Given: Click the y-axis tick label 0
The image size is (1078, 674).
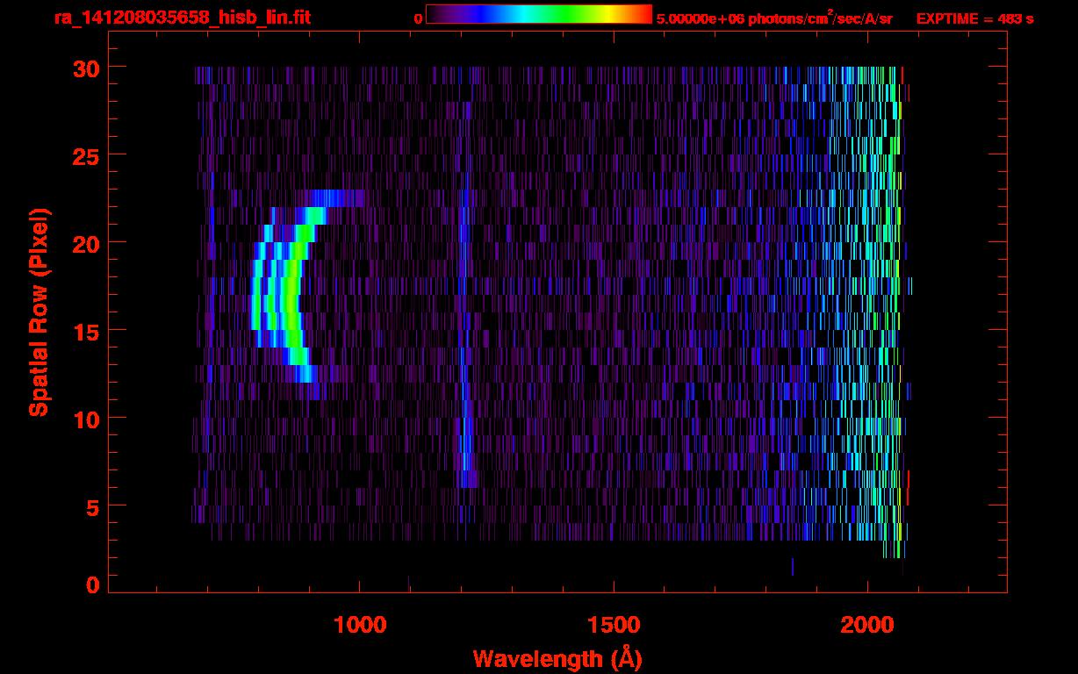Looking at the screenshot, I should (91, 584).
